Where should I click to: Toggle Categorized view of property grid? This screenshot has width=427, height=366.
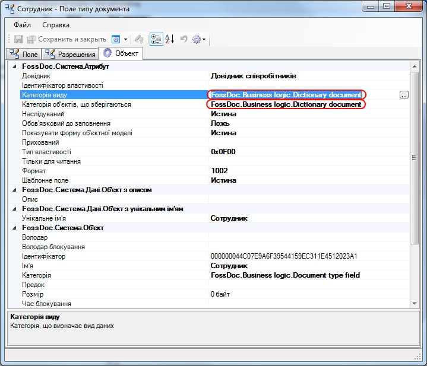point(156,39)
